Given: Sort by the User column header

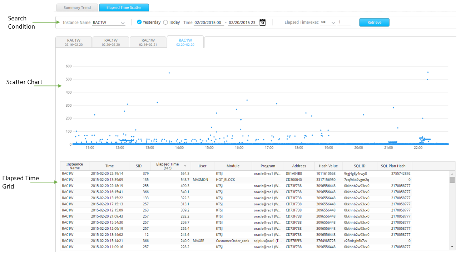Looking at the screenshot, I should click(203, 166).
